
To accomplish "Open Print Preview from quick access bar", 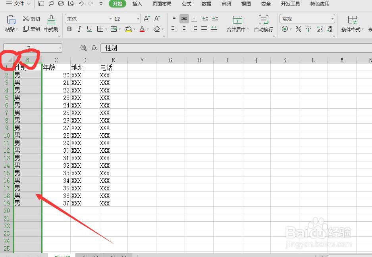I will point(71,4).
